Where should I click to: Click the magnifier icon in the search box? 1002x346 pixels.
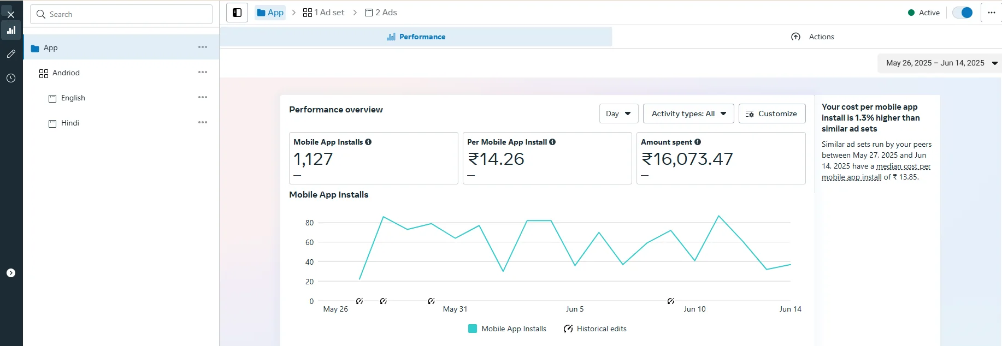point(41,14)
